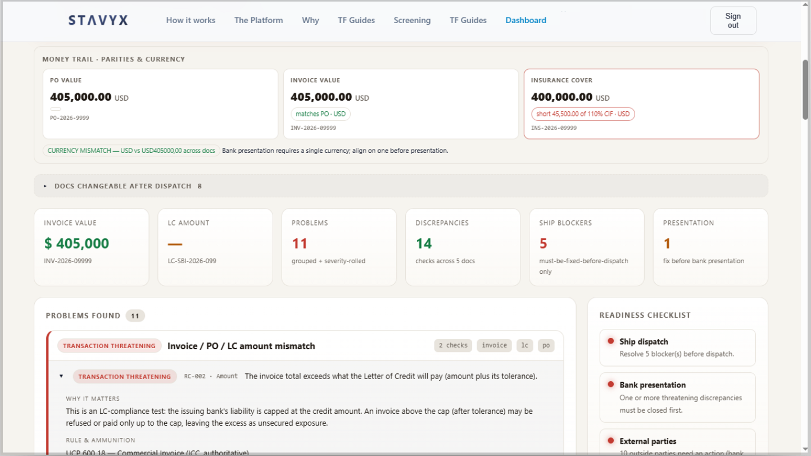Click the CURRENCY MISMATCH badge
The width and height of the screenshot is (811, 456).
tap(131, 150)
